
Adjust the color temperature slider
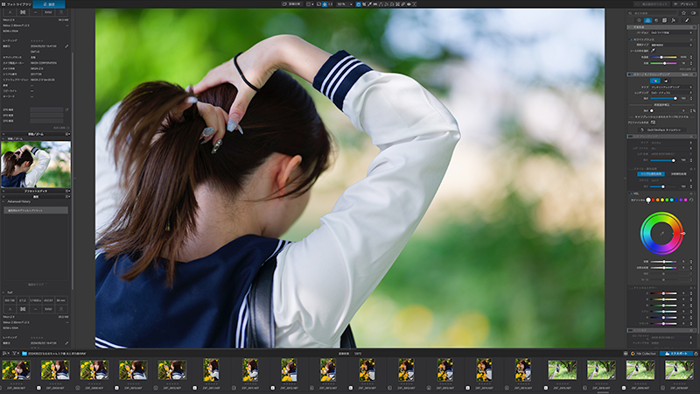coord(663,57)
